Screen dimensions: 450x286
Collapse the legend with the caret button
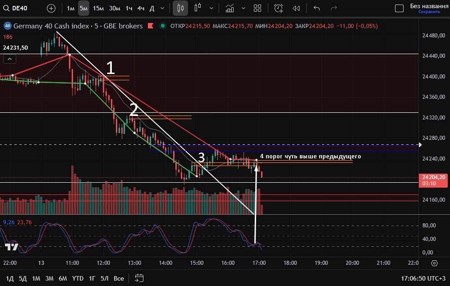click(x=9, y=59)
